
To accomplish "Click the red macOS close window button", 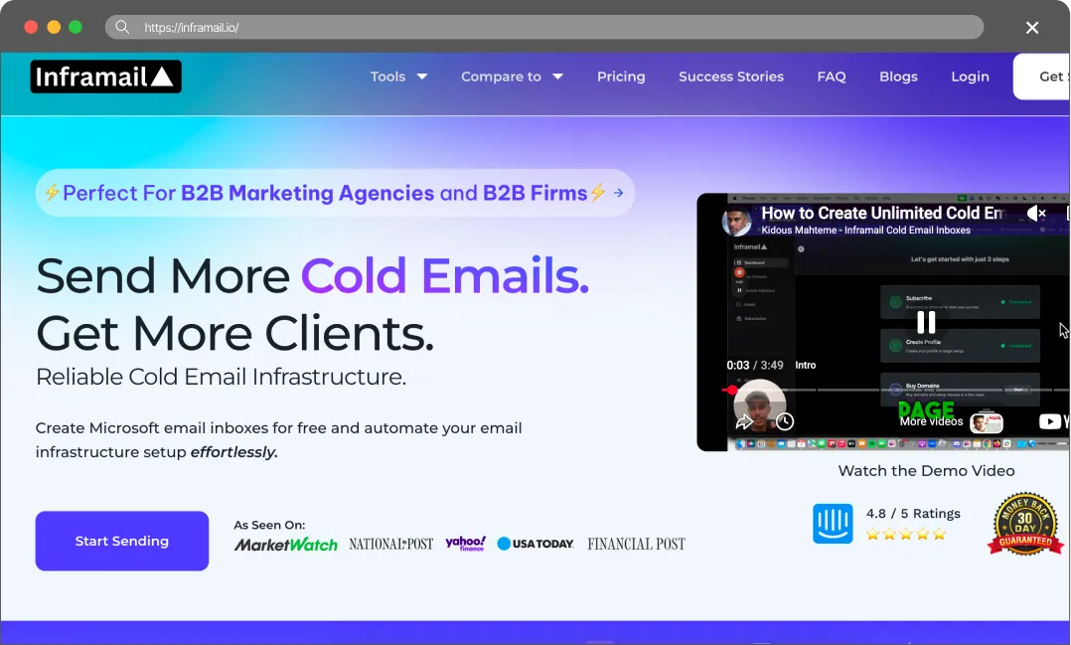I will tap(31, 28).
